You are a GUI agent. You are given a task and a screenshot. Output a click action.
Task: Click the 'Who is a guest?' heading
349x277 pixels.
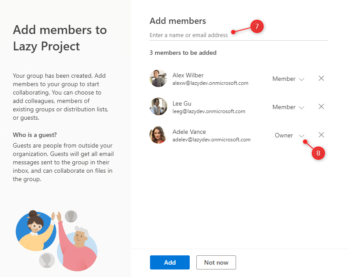coord(35,135)
